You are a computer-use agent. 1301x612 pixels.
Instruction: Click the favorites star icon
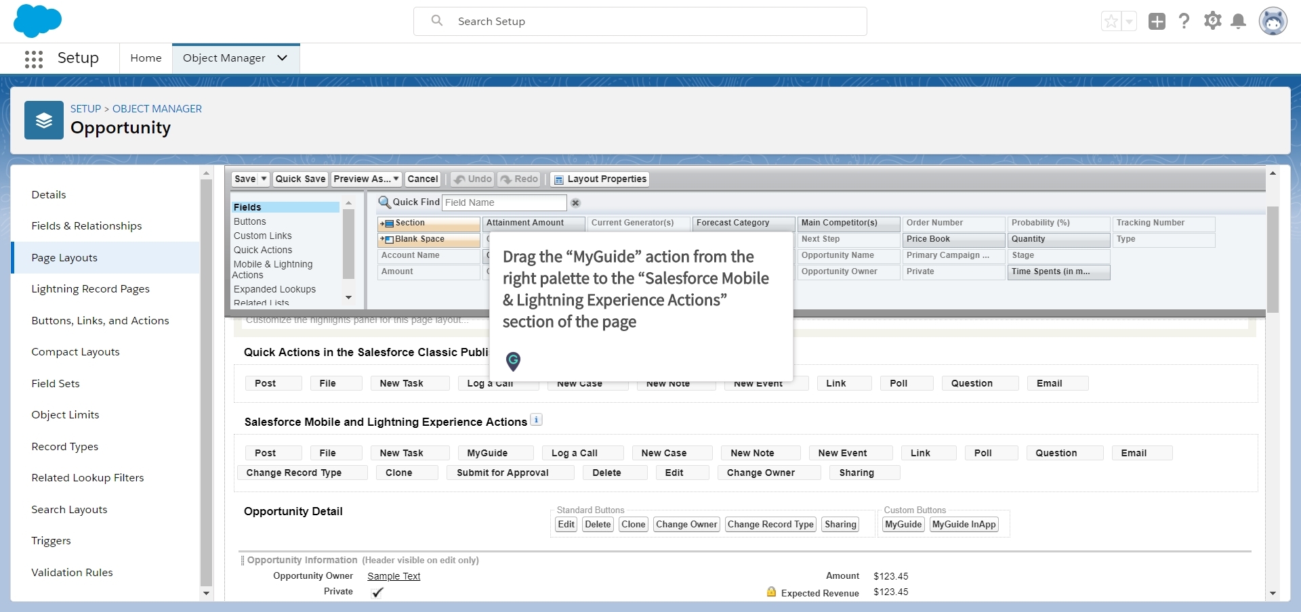tap(1111, 22)
